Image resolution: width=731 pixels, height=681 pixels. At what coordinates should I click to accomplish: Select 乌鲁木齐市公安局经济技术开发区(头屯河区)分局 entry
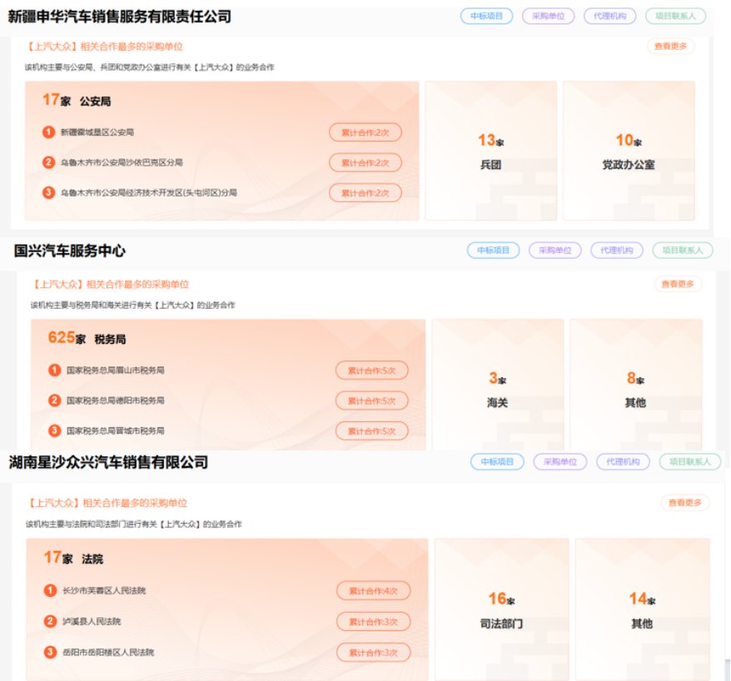[149, 192]
